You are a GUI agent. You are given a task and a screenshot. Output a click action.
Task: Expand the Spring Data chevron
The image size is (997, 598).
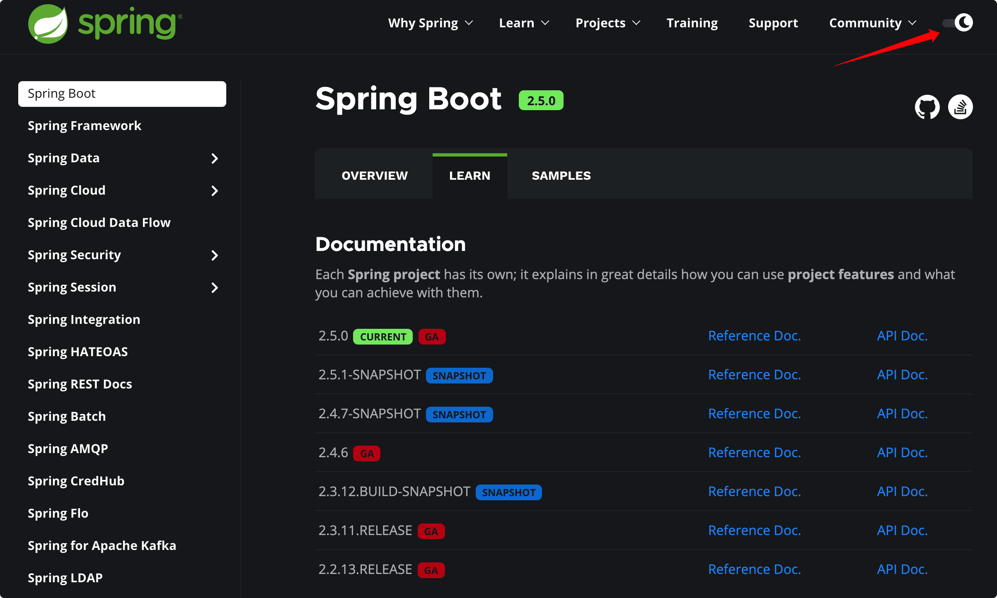(215, 158)
